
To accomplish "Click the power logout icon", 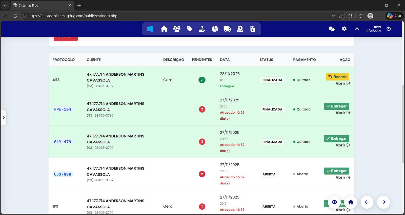I will click(389, 29).
